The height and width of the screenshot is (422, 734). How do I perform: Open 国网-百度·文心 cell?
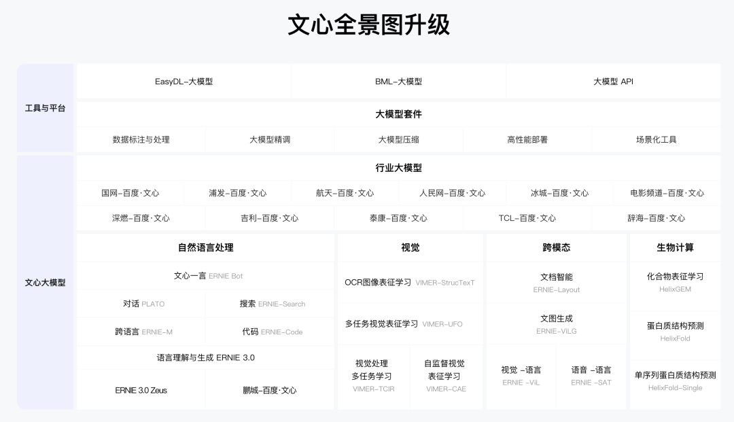tap(130, 193)
